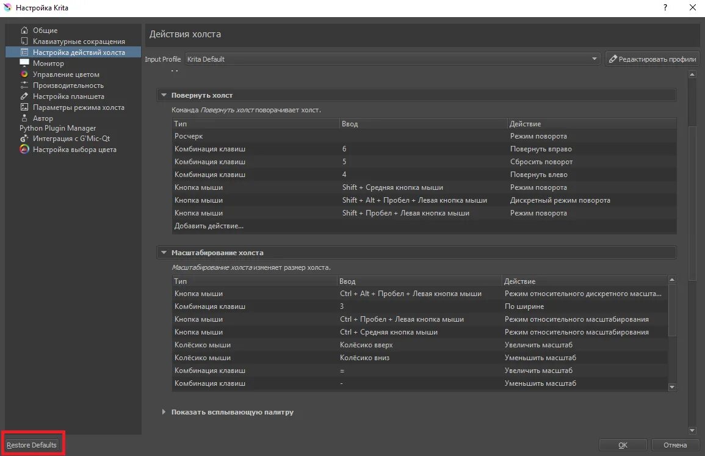Click the Restore Defaults button
Viewport: 705px width, 456px height.
tap(32, 445)
